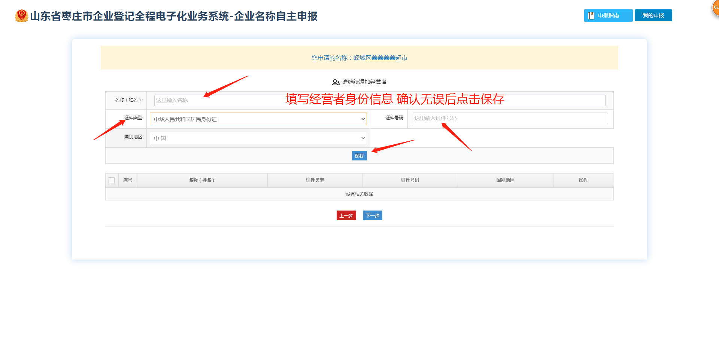719x362 pixels.
Task: Click the 名称（姓名） column header
Action: 202,180
